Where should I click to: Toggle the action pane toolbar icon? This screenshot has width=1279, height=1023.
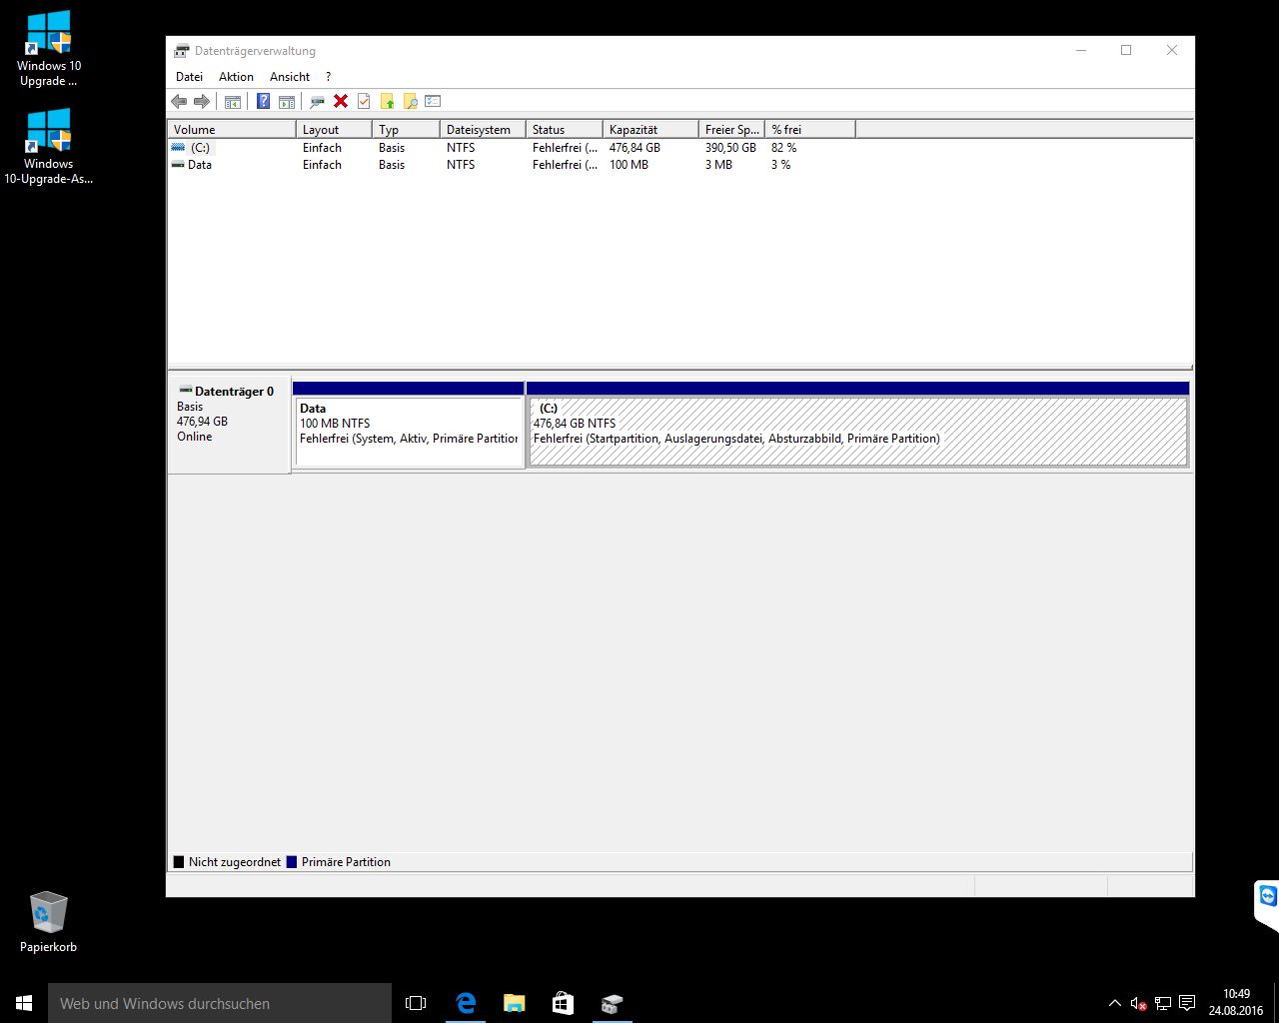[x=287, y=101]
